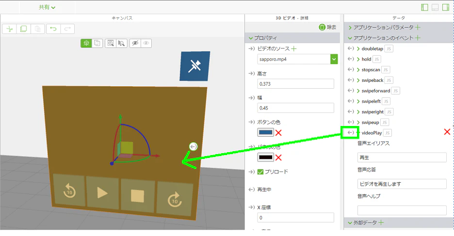This screenshot has width=454, height=236.
Task: Click the binding icon next to プリロード
Action: (x=251, y=172)
